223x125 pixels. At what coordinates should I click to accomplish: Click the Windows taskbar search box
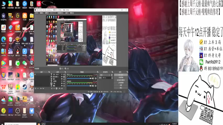tap(20, 124)
